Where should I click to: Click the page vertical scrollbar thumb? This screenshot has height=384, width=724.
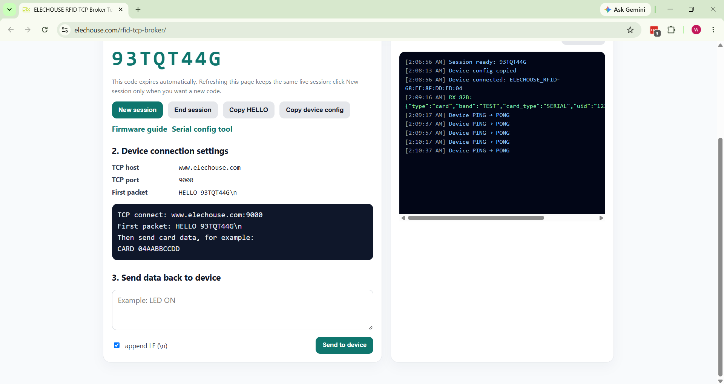tap(720, 257)
